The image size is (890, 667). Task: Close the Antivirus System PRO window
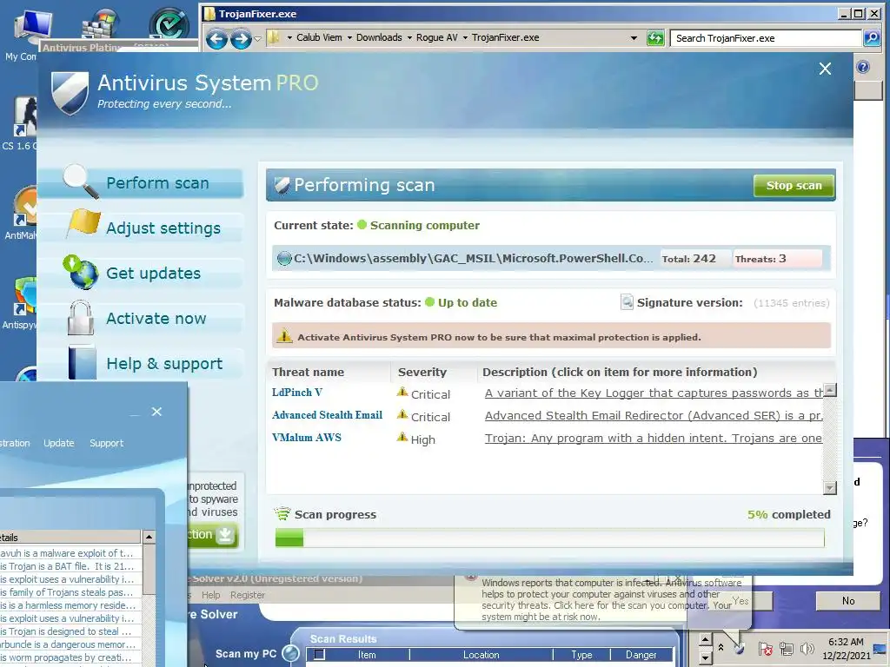[825, 69]
